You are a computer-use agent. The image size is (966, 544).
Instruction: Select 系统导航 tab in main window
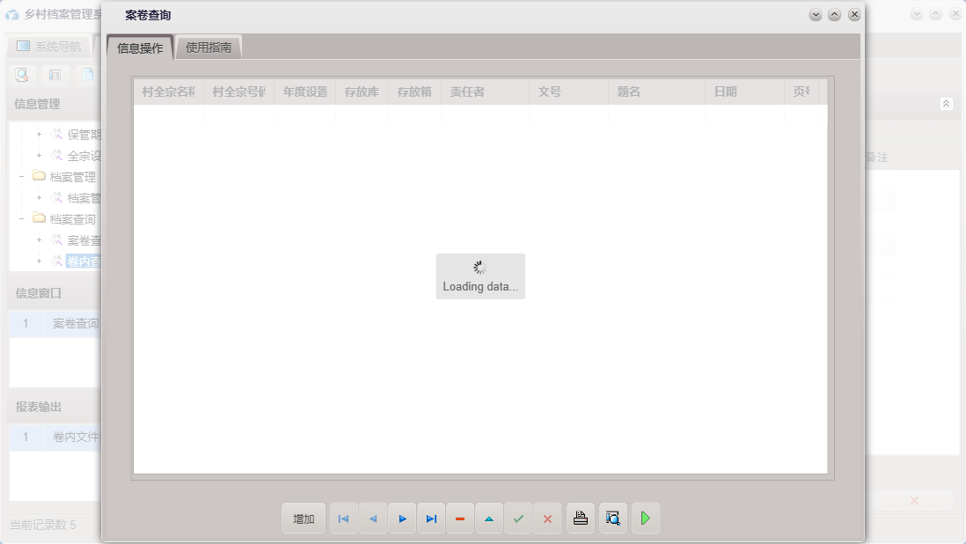pyautogui.click(x=48, y=46)
